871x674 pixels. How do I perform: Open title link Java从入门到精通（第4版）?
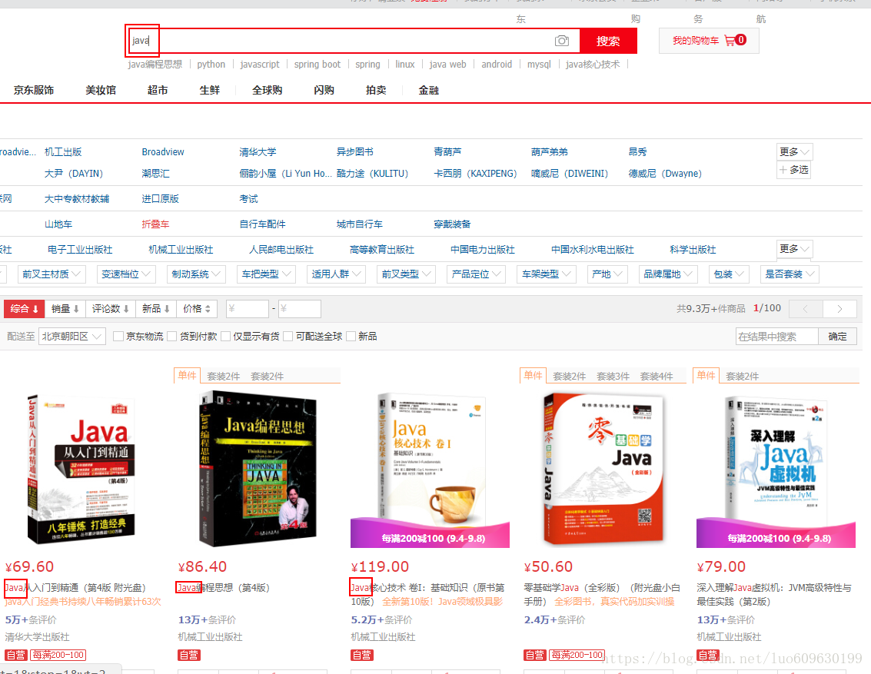75,587
